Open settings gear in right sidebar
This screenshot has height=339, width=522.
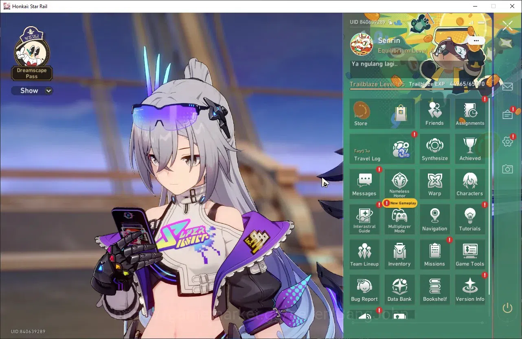[507, 142]
